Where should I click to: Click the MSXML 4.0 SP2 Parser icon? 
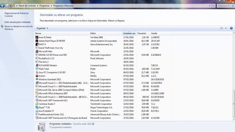[37, 55]
